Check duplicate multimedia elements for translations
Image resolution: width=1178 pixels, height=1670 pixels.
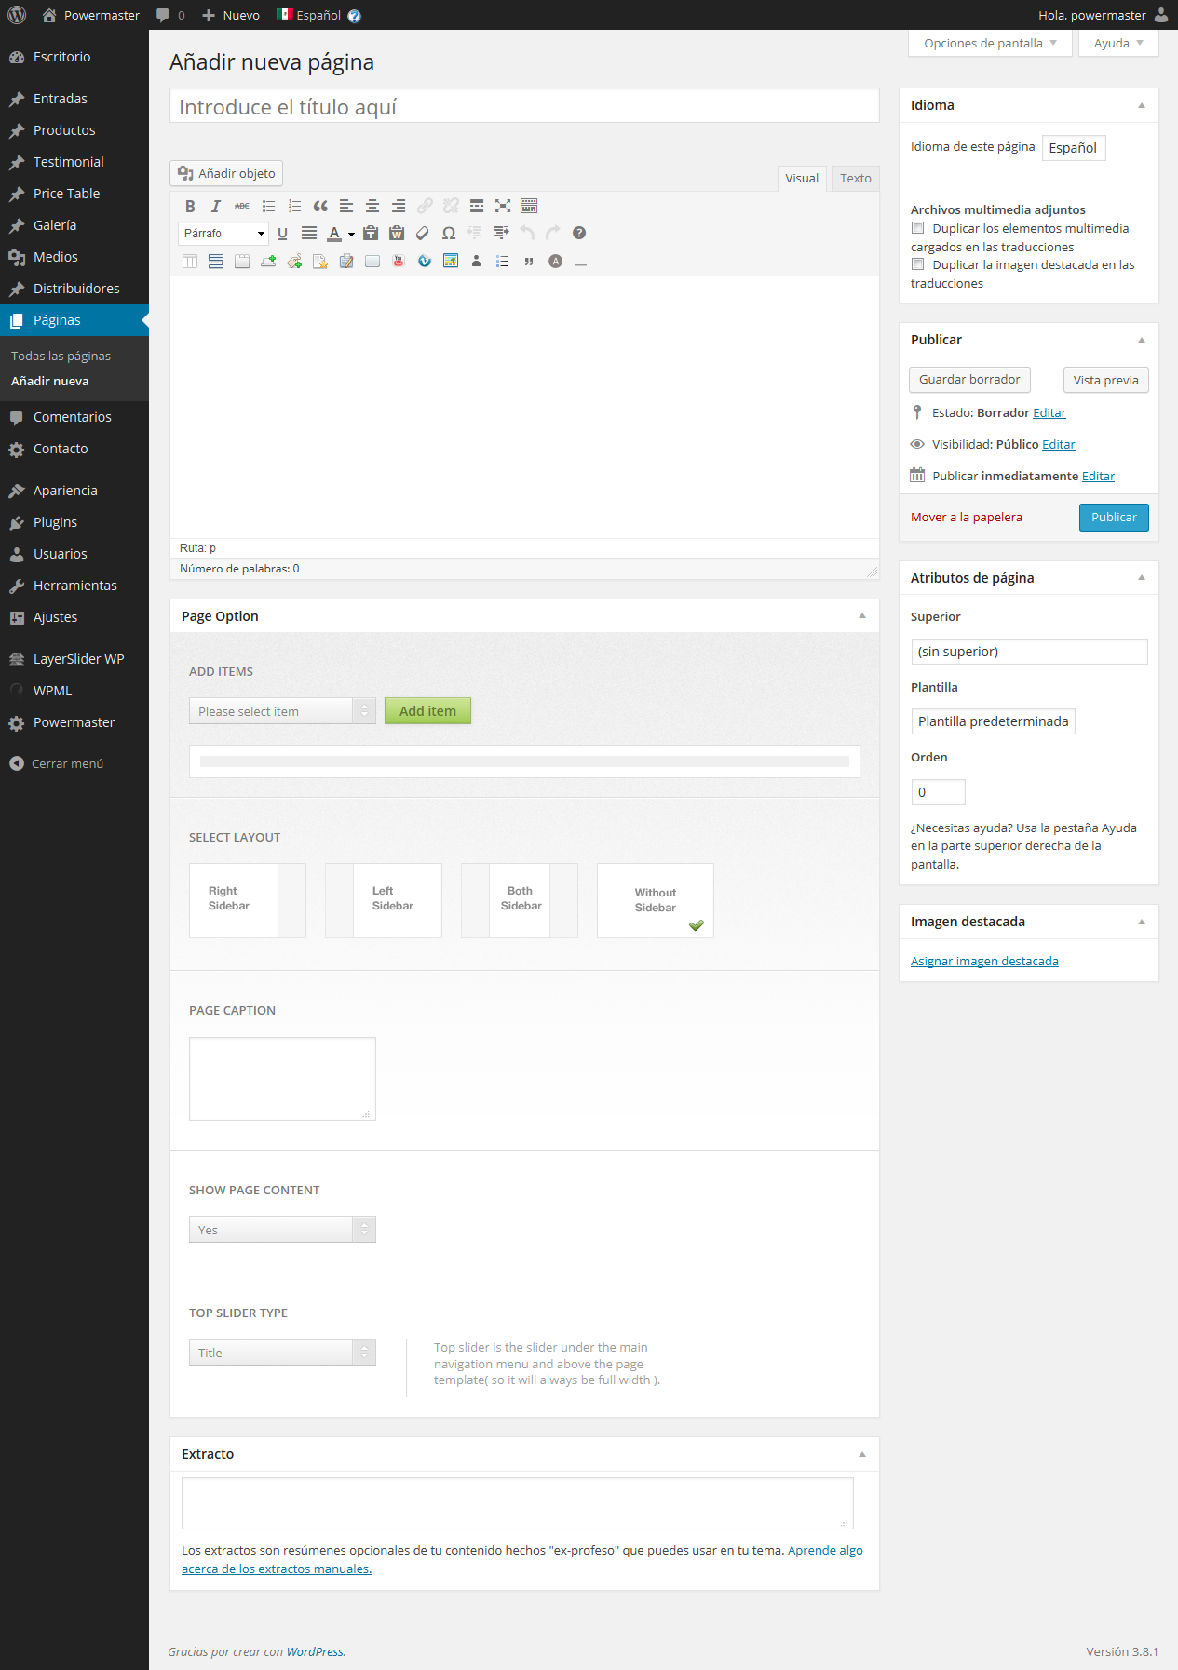click(918, 228)
